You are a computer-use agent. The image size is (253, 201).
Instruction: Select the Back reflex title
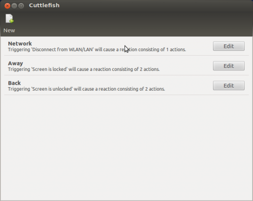[14, 83]
